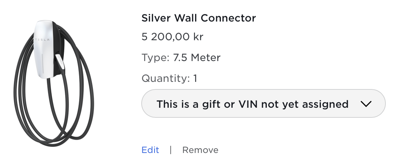Remove the Wall Connector from cart
The image size is (398, 158).
click(x=200, y=150)
